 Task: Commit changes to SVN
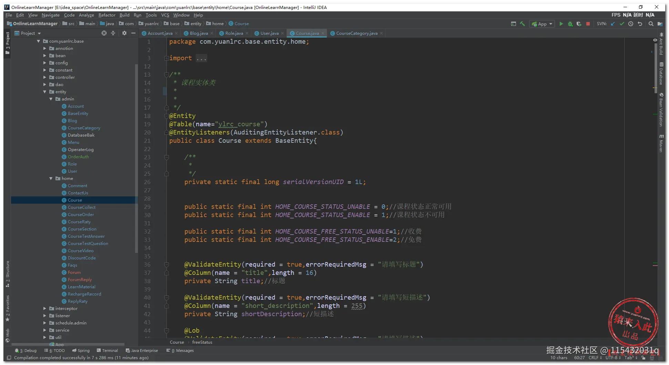pyautogui.click(x=622, y=24)
